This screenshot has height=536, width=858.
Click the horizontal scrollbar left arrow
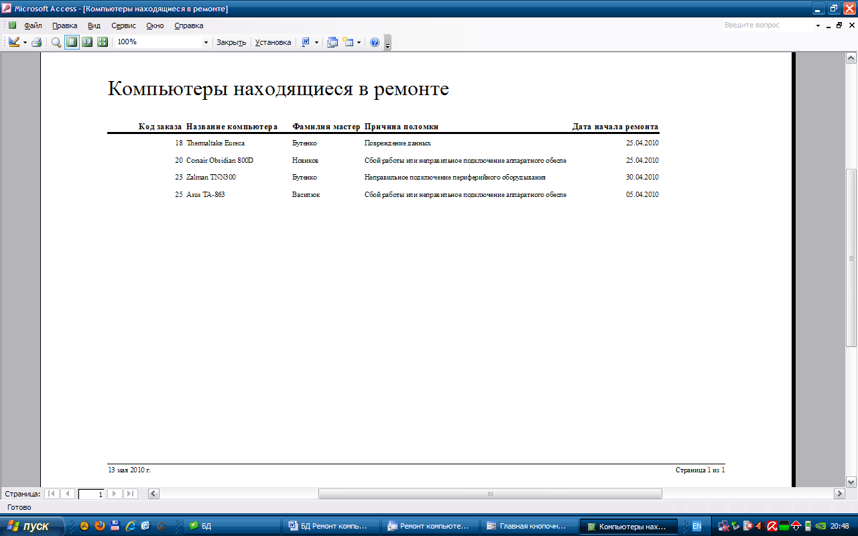pyautogui.click(x=154, y=494)
